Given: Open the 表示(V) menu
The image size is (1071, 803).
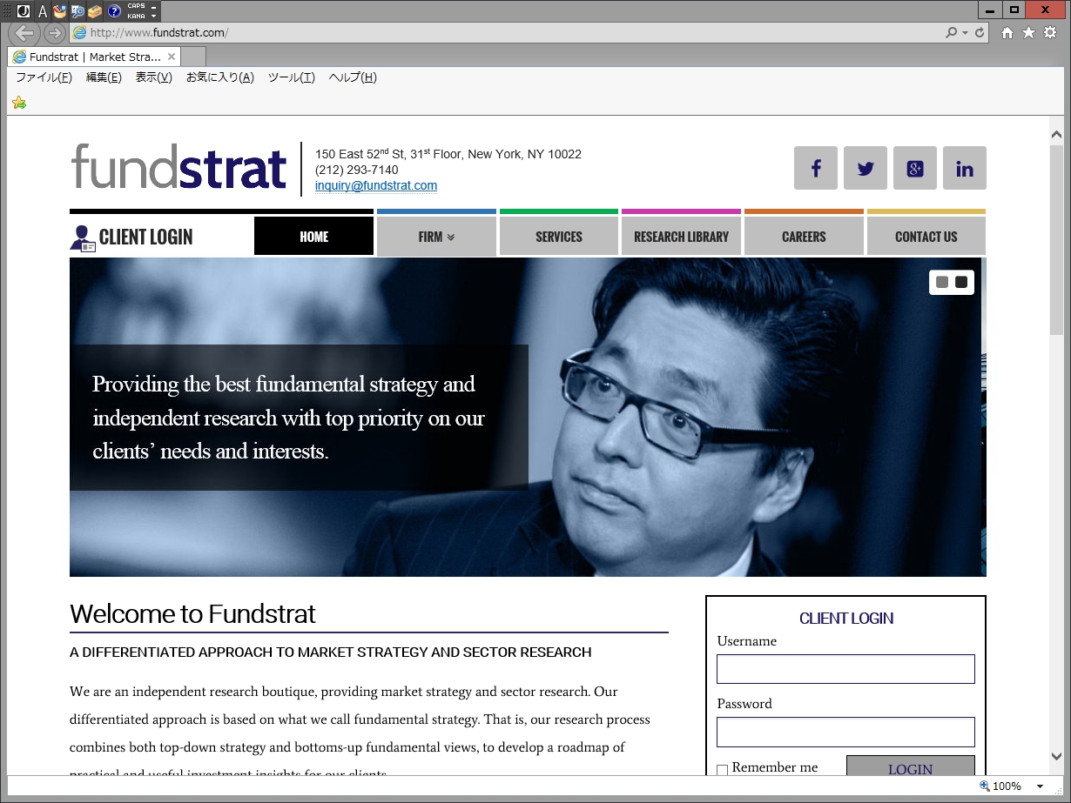Looking at the screenshot, I should coord(154,77).
